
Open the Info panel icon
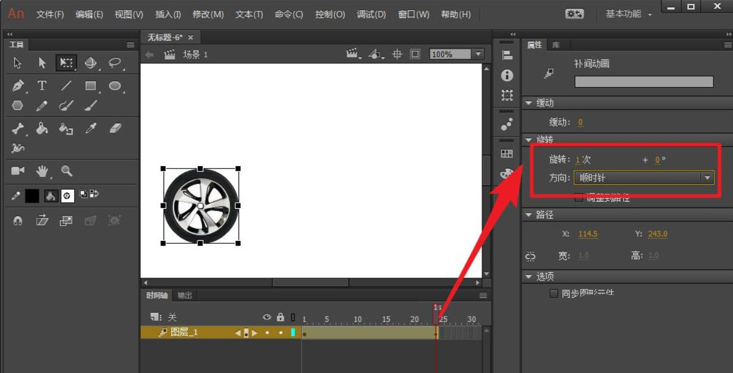tap(507, 75)
